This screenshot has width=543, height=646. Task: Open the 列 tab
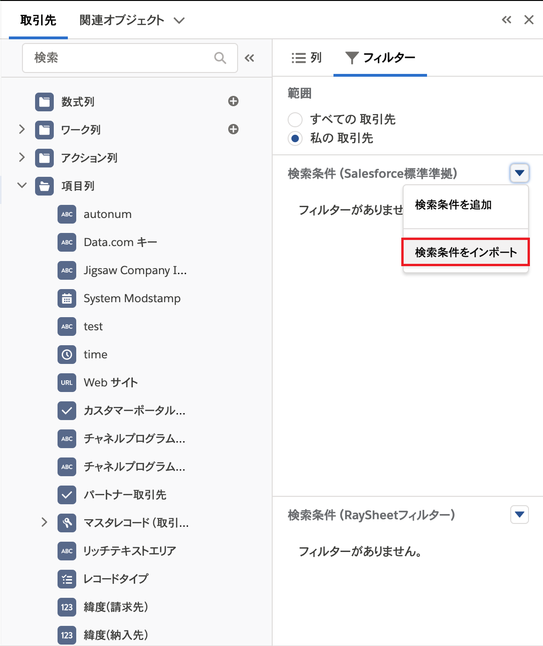306,58
